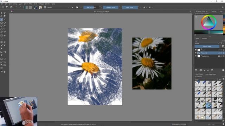The image size is (225, 126).
Task: Open the brush preset tag dropdown
Action: click(x=205, y=79)
